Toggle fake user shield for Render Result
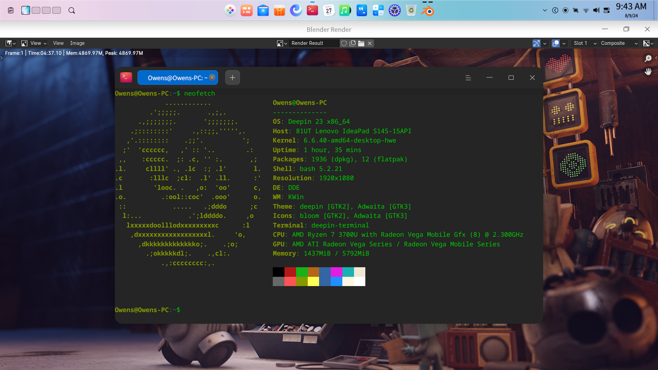This screenshot has height=370, width=658. coord(344,43)
